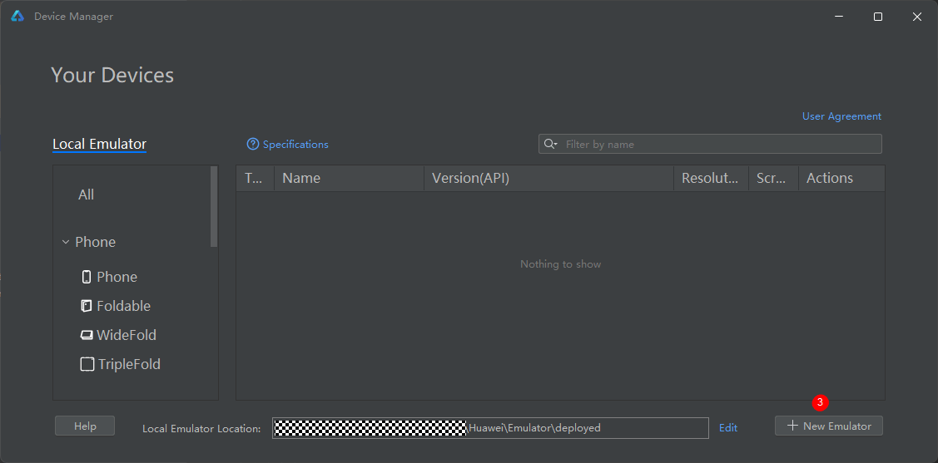Select the All device category
Image resolution: width=938 pixels, height=463 pixels.
[x=87, y=195]
